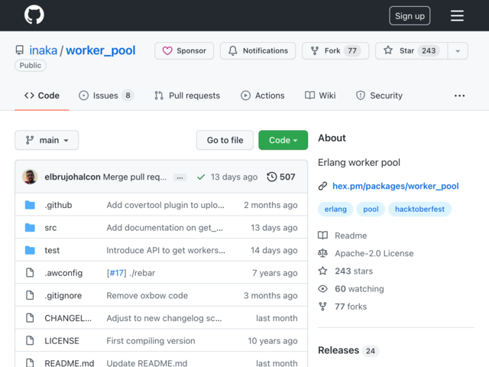Image resolution: width=489 pixels, height=367 pixels.
Task: Open the src folder
Action: pos(50,228)
